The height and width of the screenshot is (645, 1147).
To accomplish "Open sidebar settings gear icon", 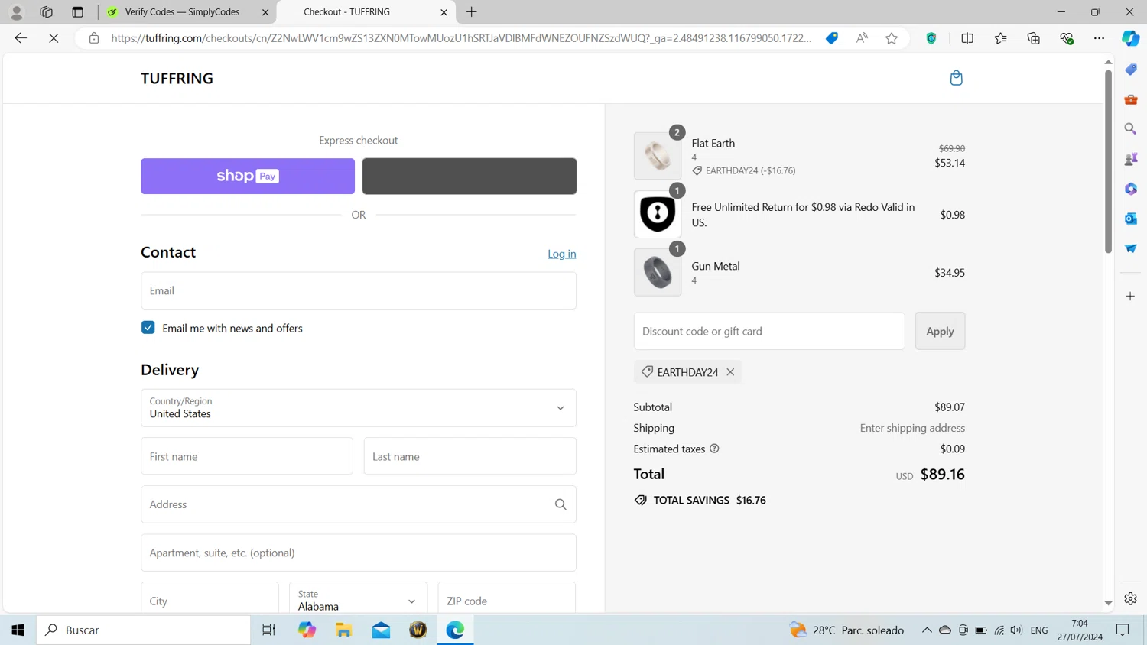I will click(x=1130, y=598).
